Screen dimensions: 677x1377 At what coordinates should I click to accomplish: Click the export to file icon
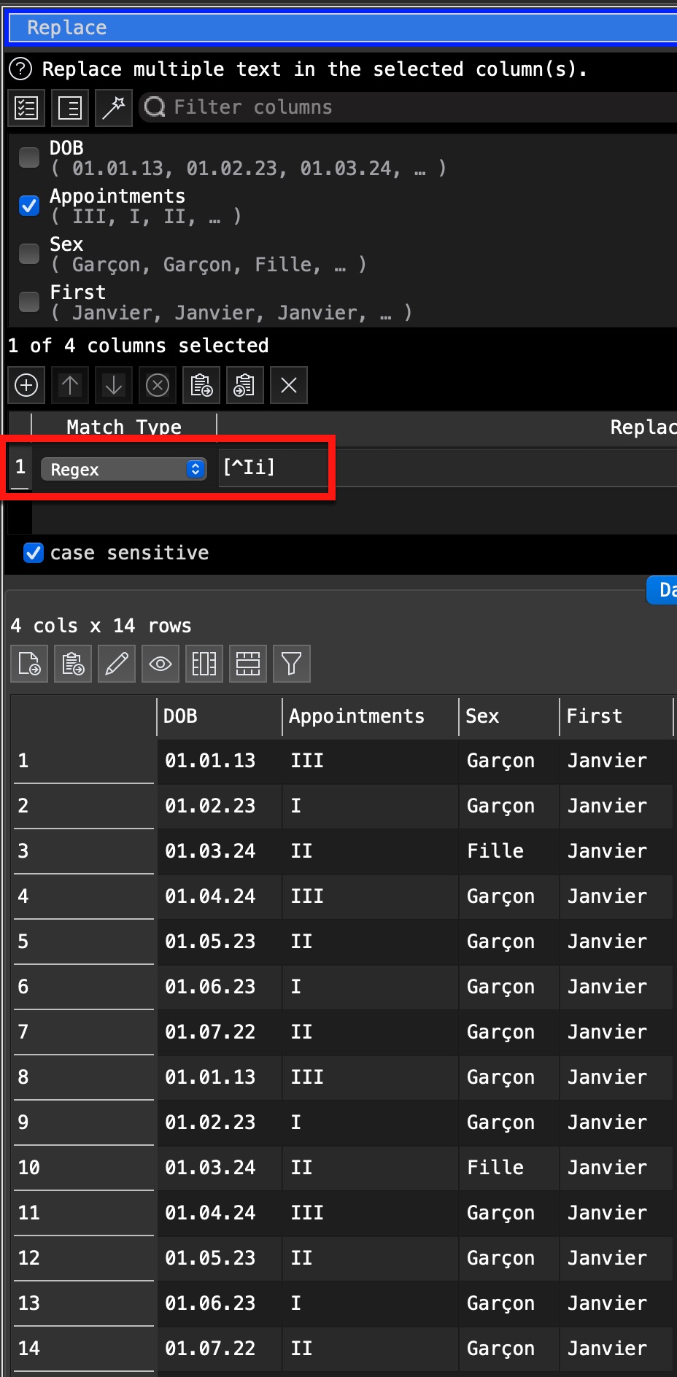(29, 664)
